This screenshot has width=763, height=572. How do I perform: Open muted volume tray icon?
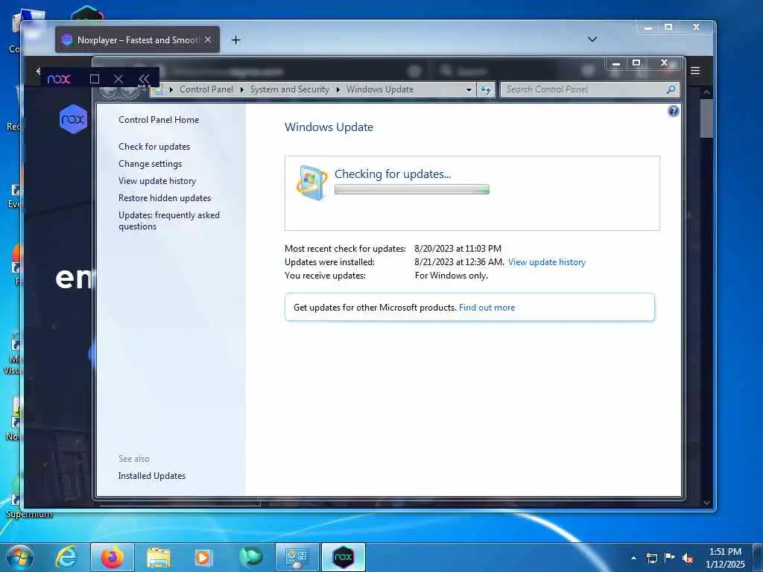688,558
